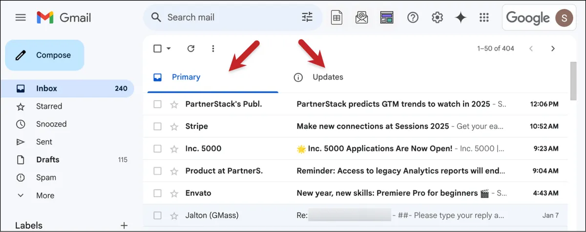Star the Jalton (GMass) email
The image size is (586, 232).
[x=174, y=215]
